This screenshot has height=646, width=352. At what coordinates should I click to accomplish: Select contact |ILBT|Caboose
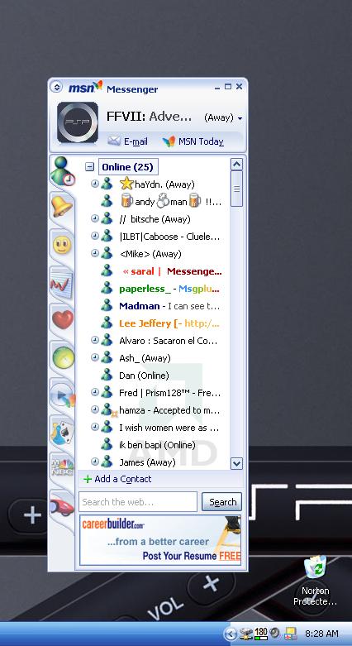(x=169, y=237)
